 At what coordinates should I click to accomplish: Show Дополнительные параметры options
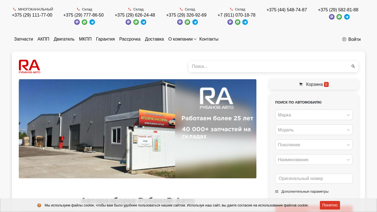tap(305, 192)
